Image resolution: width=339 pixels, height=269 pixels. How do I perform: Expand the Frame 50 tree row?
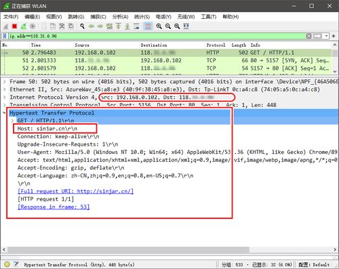tap(5, 81)
